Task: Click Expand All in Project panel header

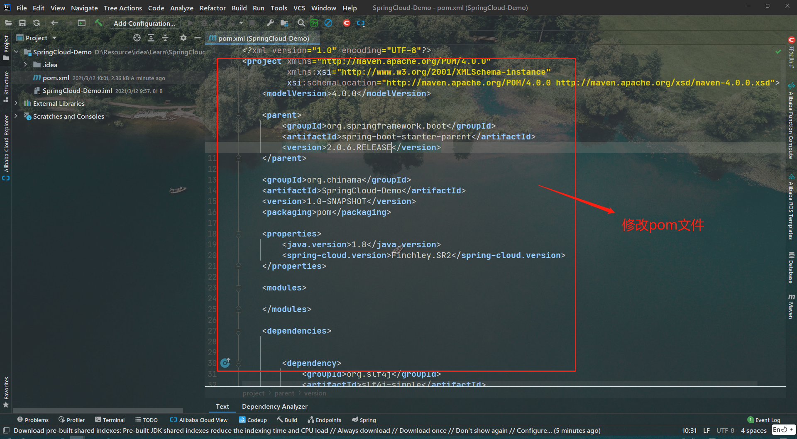Action: pos(151,38)
